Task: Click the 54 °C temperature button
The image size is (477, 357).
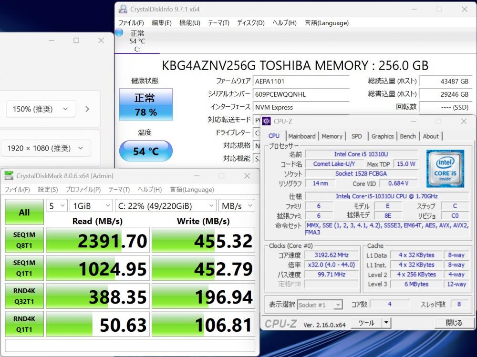Action: (145, 151)
